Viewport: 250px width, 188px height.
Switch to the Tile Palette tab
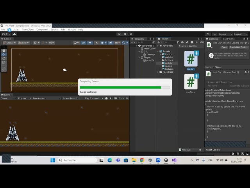229,39
